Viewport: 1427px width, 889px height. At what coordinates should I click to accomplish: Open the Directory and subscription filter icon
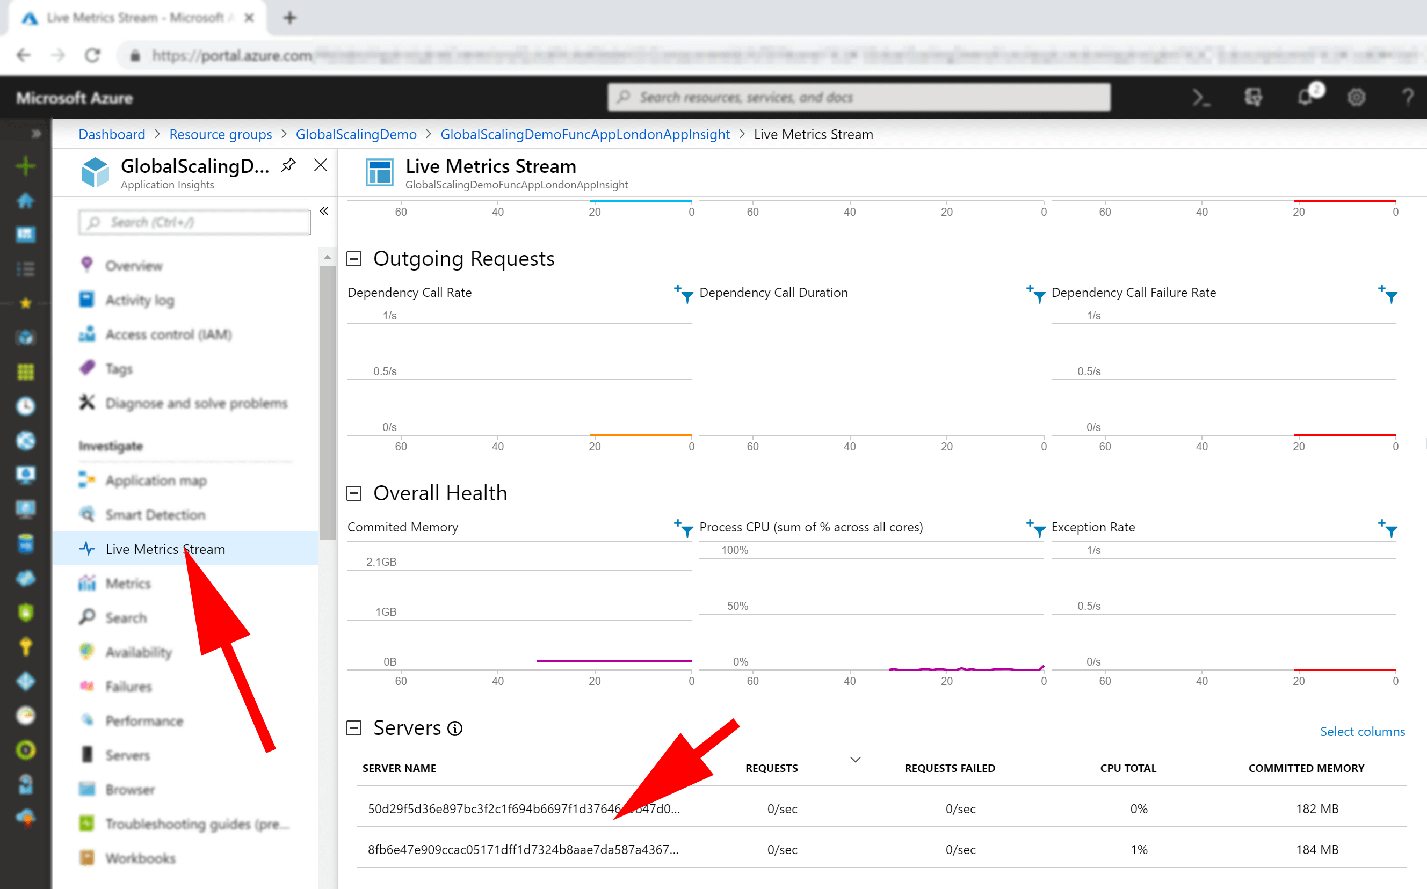pos(1253,98)
